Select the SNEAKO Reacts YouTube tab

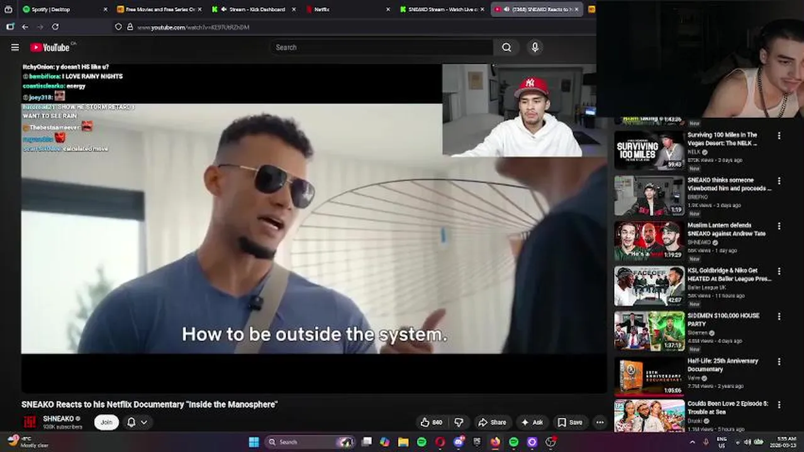coord(537,9)
